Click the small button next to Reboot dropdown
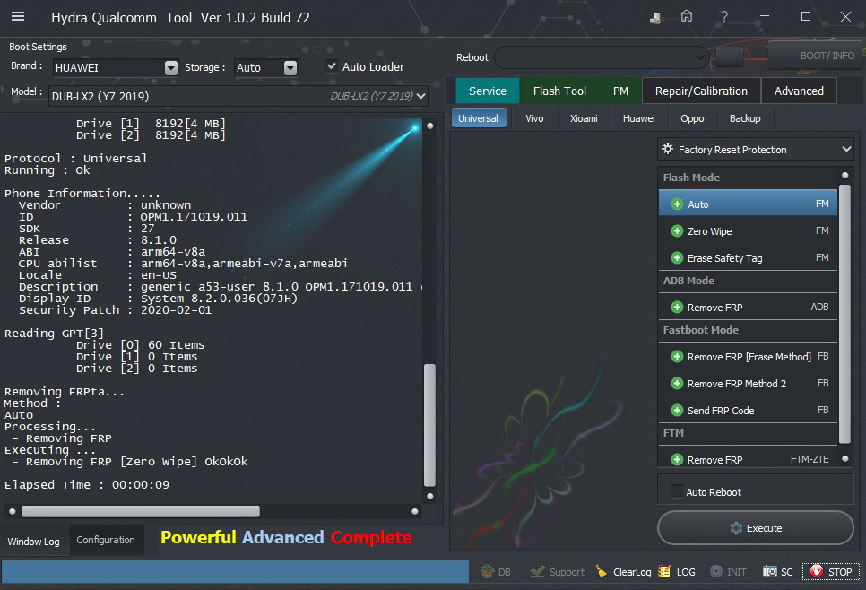866x590 pixels. click(729, 56)
